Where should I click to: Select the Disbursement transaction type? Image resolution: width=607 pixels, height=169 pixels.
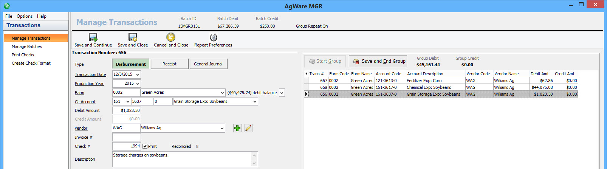coord(131,64)
